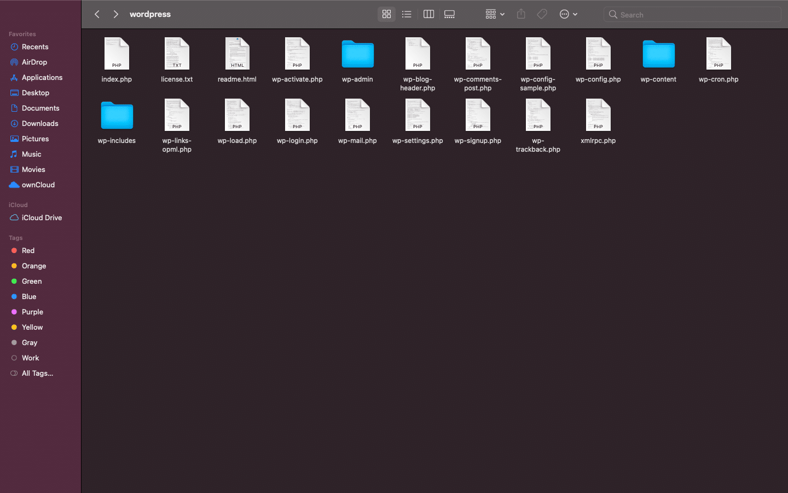788x493 pixels.
Task: Go forward to the next folder
Action: pyautogui.click(x=115, y=14)
